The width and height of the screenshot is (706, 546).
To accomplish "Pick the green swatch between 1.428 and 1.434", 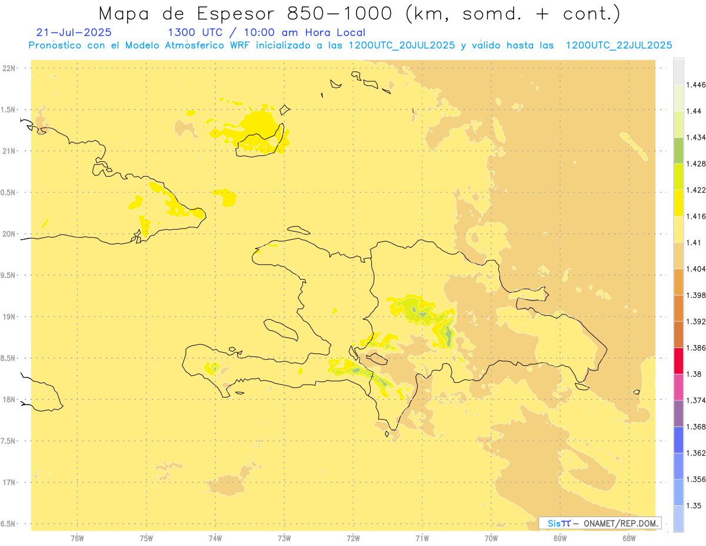I will click(678, 151).
